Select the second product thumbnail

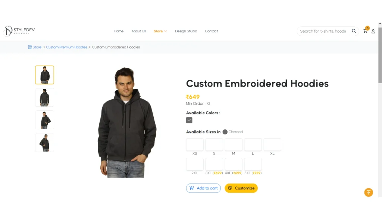[x=44, y=97]
